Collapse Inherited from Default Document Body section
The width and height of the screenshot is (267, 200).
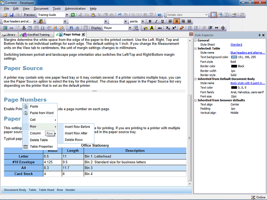coord(196,79)
